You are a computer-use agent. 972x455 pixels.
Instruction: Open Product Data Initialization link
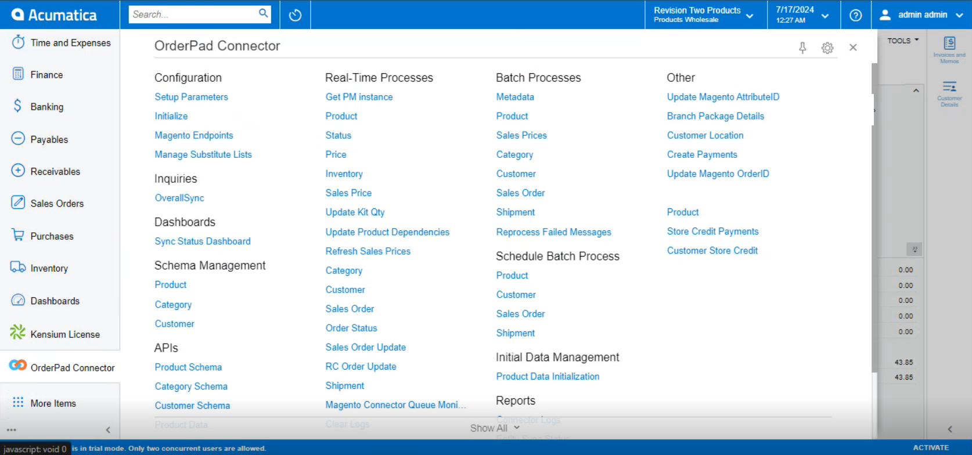click(x=548, y=377)
